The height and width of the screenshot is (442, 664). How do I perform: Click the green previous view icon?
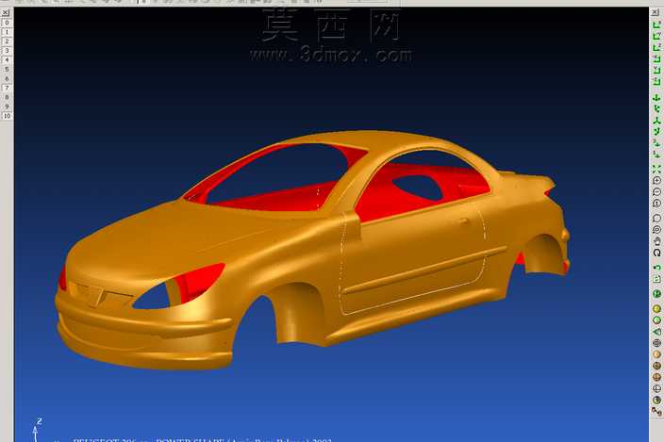click(x=656, y=268)
